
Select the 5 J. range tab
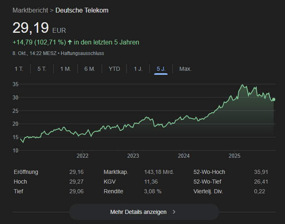pos(161,69)
